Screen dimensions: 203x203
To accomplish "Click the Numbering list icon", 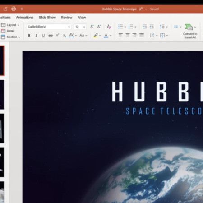I will tap(131, 27).
